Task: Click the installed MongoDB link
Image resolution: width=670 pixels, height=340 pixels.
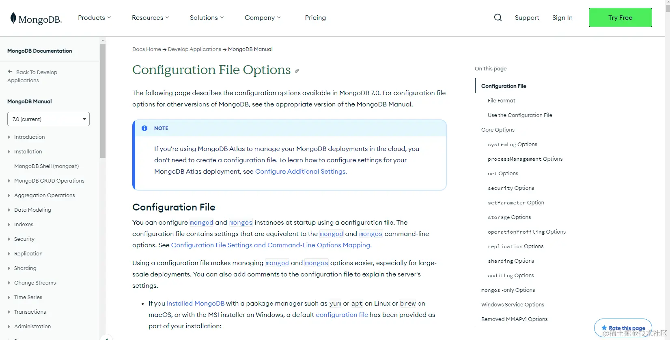Action: 196,303
